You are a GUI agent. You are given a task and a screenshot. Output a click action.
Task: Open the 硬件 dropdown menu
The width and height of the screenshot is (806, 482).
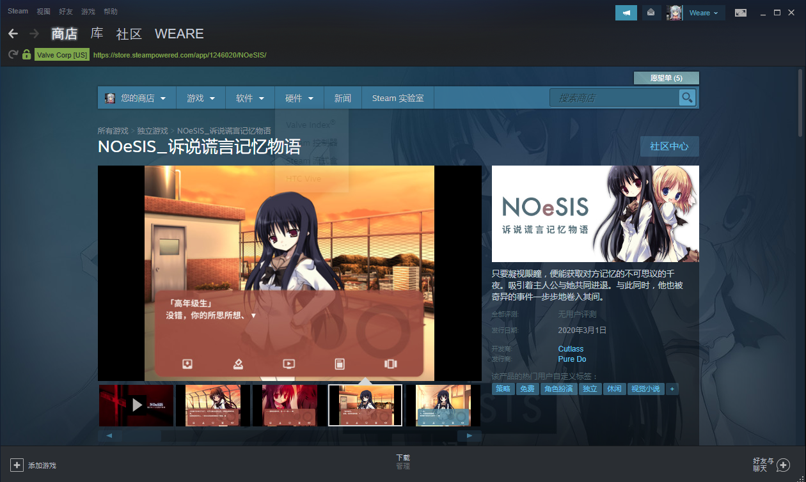299,98
